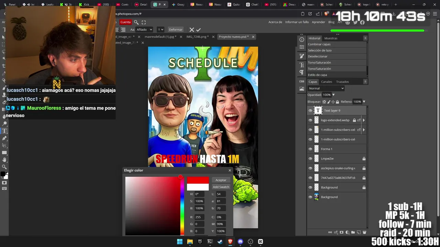Open the Normal blend mode dropdown
The image size is (440, 247).
click(x=326, y=88)
